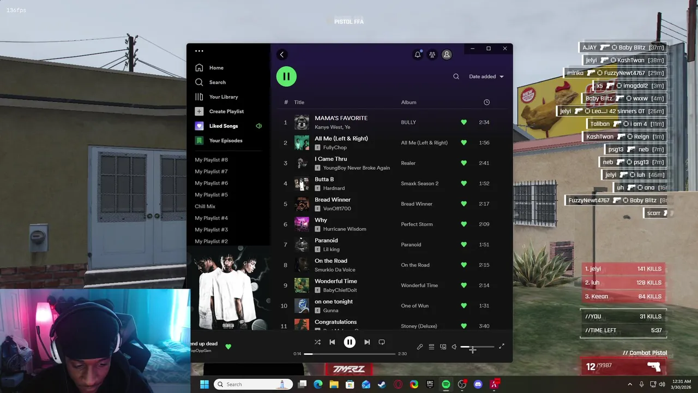Open Epic Games Launcher from the taskbar
Viewport: 698px width, 393px height.
[430, 384]
